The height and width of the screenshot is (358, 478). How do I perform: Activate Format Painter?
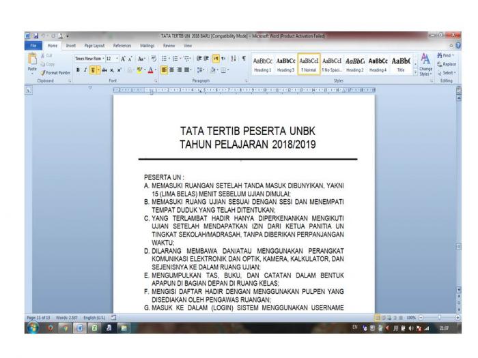pyautogui.click(x=55, y=73)
